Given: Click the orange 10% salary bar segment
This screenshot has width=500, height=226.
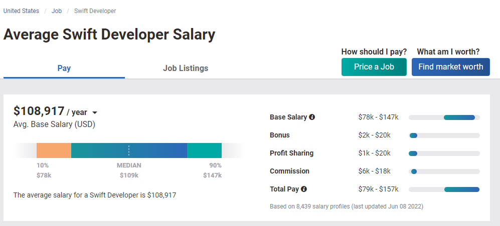Looking at the screenshot, I should 54,150.
